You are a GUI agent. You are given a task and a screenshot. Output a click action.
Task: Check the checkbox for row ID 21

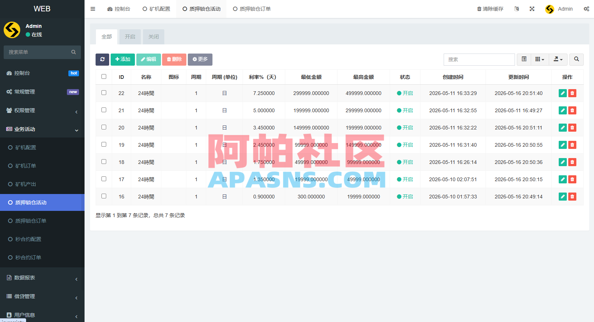(104, 110)
